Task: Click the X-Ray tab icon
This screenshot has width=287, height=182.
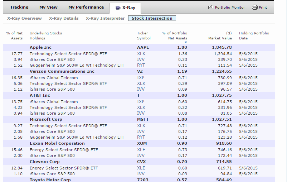Action: pos(118,8)
